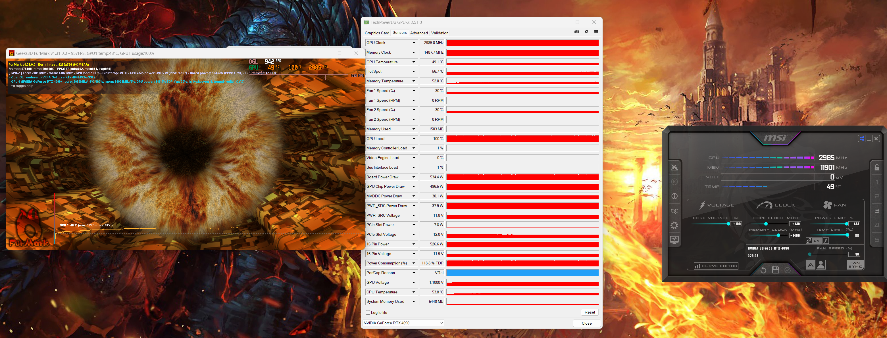Switch to the Graphics Card tab
Image resolution: width=887 pixels, height=338 pixels.
click(377, 33)
